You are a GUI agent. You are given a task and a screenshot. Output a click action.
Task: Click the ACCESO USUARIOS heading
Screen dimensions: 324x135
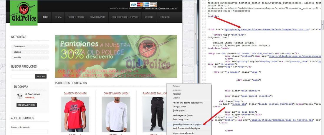23,118
